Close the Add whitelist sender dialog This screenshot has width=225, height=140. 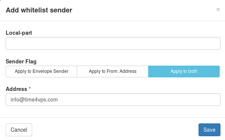pos(218,9)
